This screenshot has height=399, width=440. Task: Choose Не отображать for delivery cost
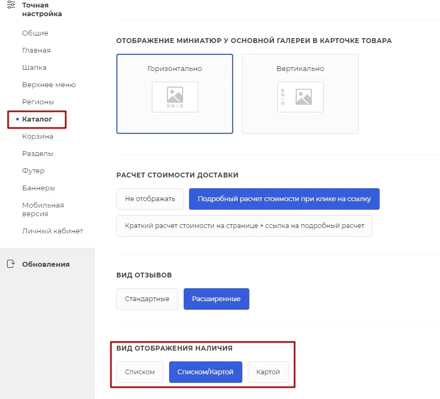[x=150, y=199]
